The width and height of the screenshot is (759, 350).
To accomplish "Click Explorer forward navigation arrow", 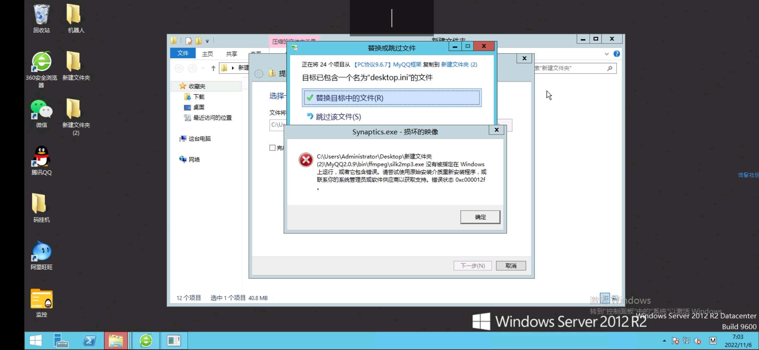I will pyautogui.click(x=193, y=68).
